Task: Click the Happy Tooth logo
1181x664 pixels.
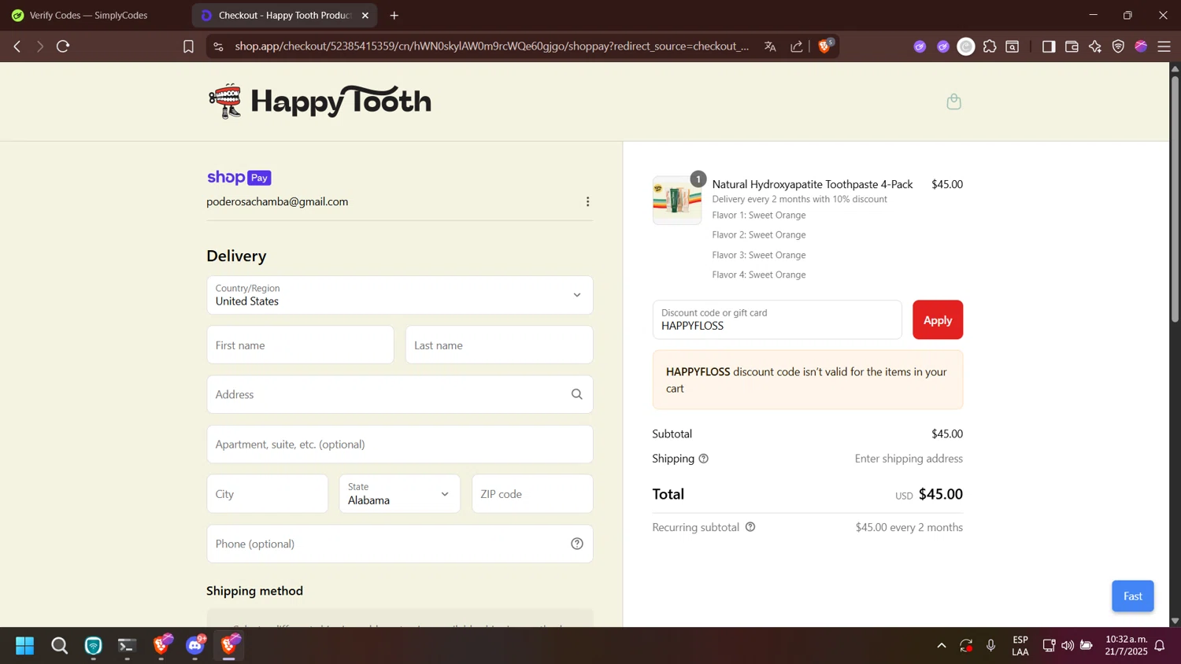Action: [x=320, y=101]
